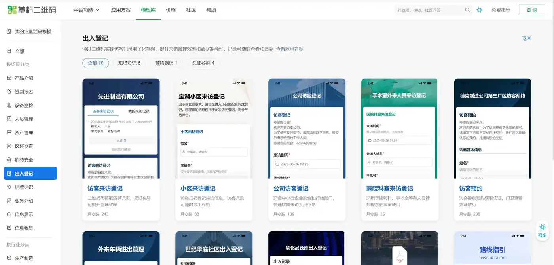The image size is (554, 265).
Task: Open the 医院科室来访登记 template thumbnail
Action: coord(400,129)
